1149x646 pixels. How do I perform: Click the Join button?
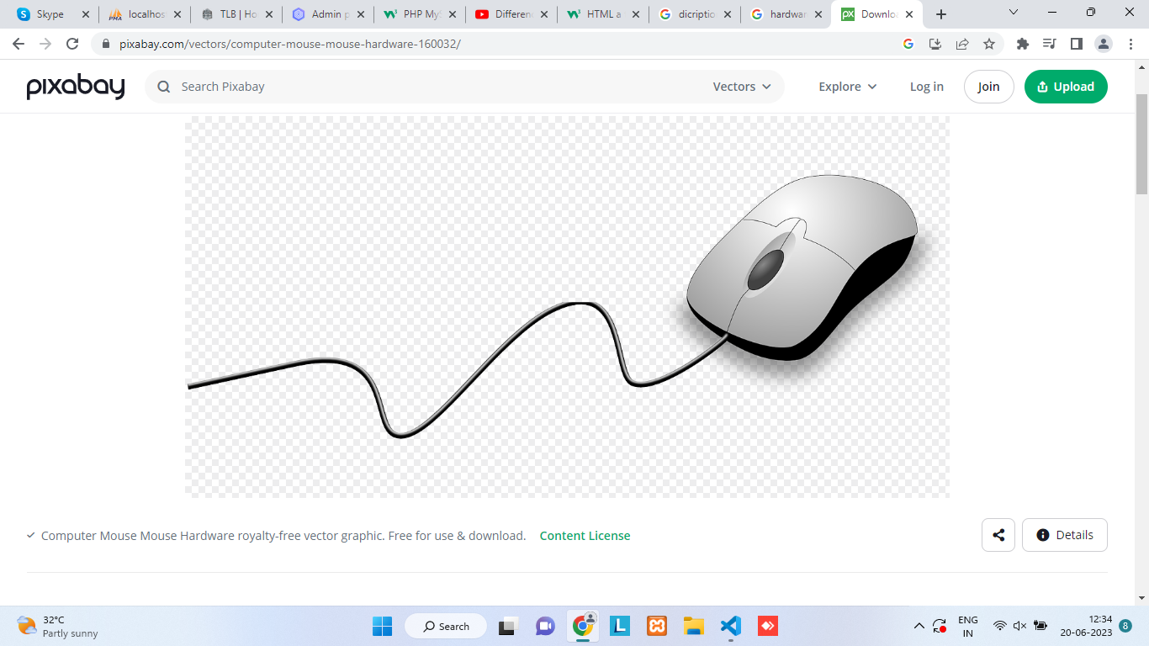coord(988,87)
